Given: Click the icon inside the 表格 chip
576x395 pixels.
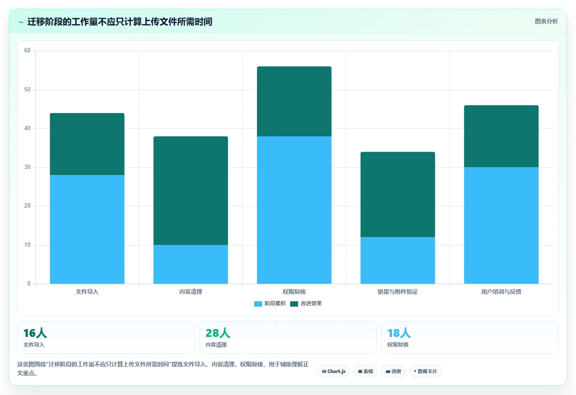Looking at the screenshot, I should coord(360,371).
